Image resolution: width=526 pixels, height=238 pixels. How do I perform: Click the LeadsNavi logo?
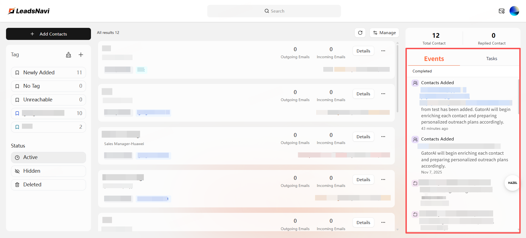coord(29,11)
